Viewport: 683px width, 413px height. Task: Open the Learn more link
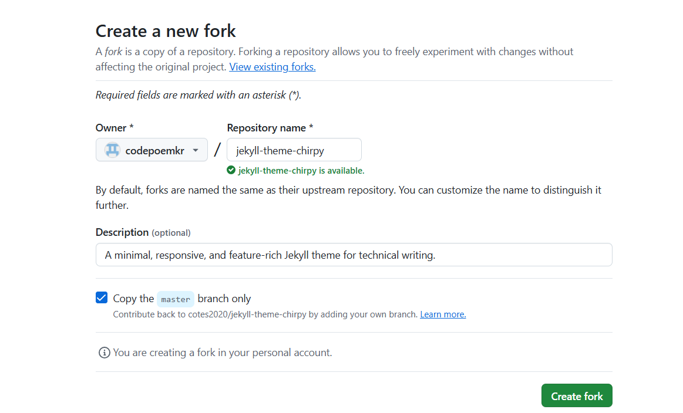tap(443, 314)
